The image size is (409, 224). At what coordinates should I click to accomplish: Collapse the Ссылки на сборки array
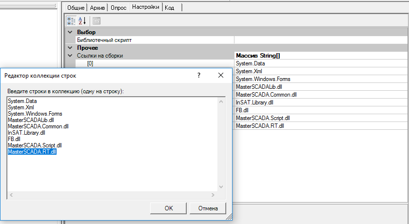click(x=70, y=56)
